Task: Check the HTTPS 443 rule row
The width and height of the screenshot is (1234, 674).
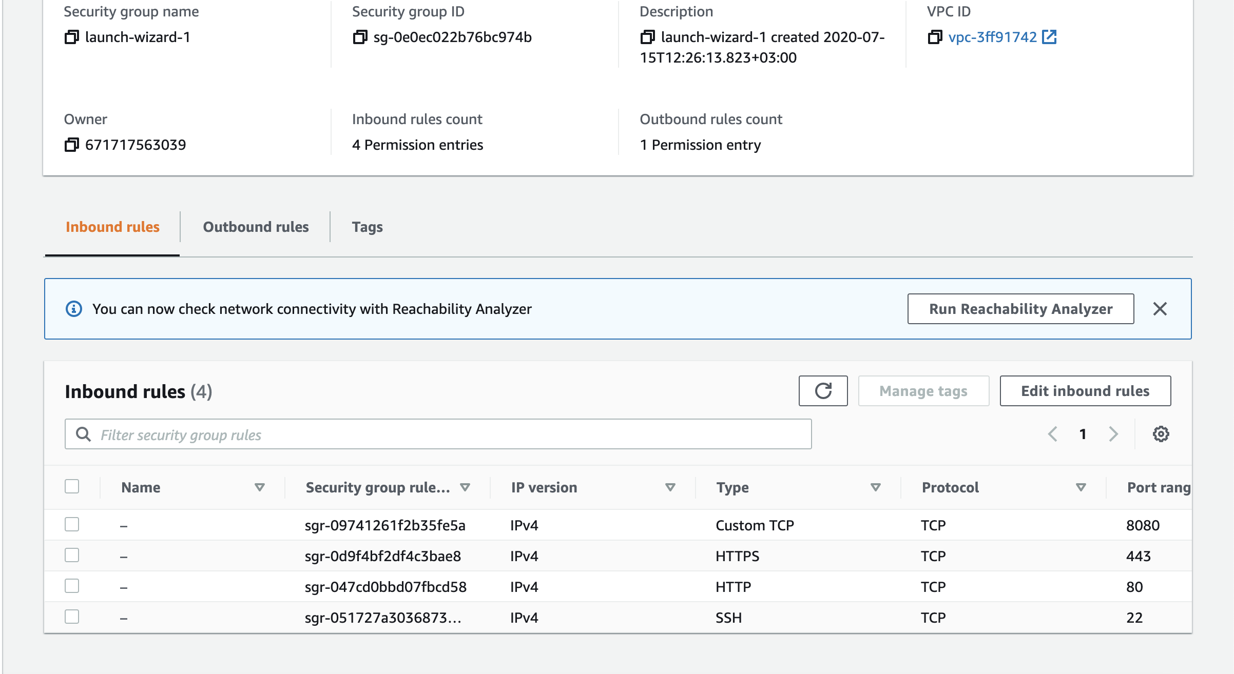Action: click(72, 555)
